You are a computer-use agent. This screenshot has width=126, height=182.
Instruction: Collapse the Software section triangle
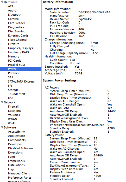(x=2, y=127)
